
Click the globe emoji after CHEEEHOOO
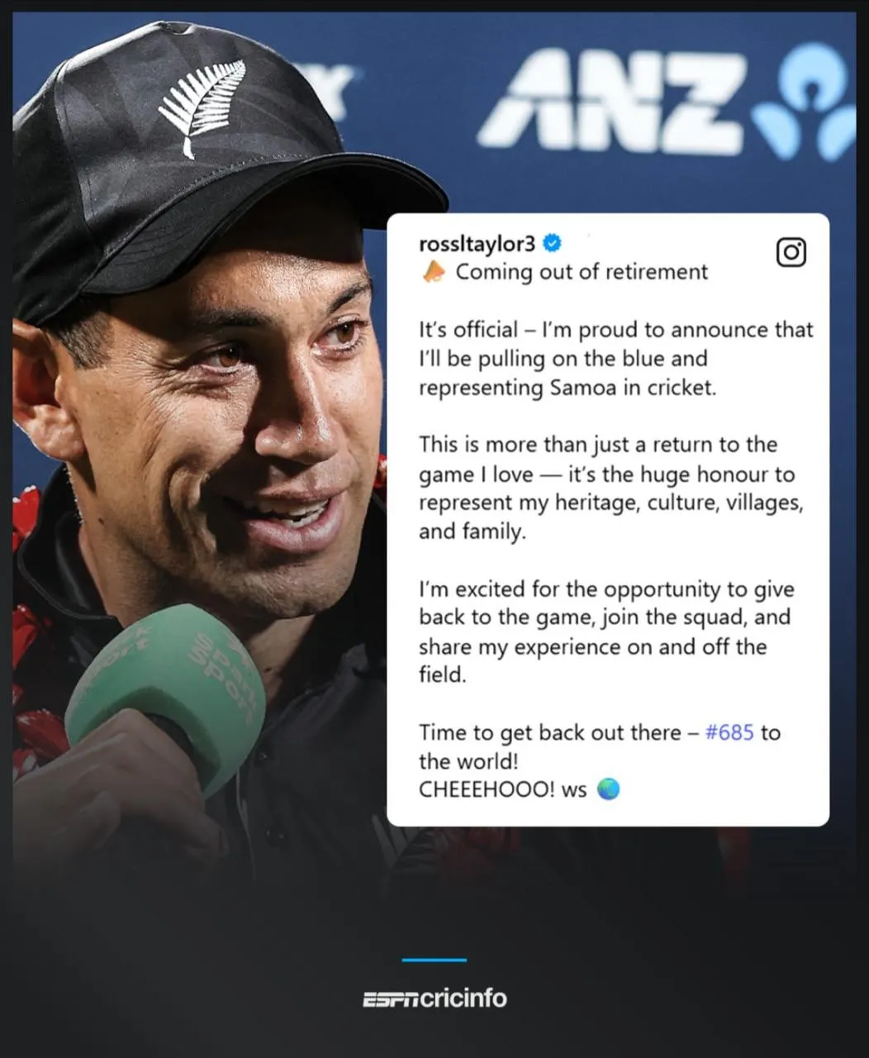click(x=608, y=789)
